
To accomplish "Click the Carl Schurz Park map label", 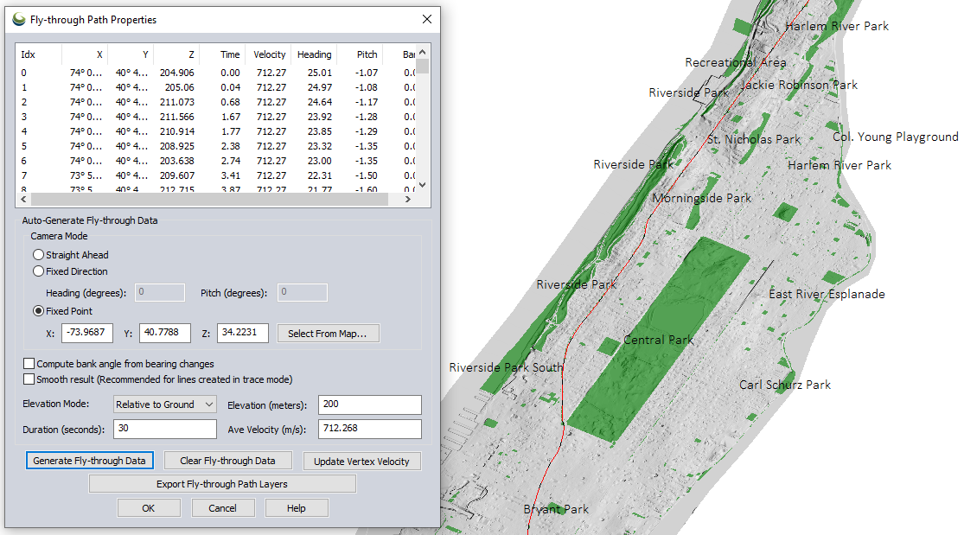I will tap(785, 385).
